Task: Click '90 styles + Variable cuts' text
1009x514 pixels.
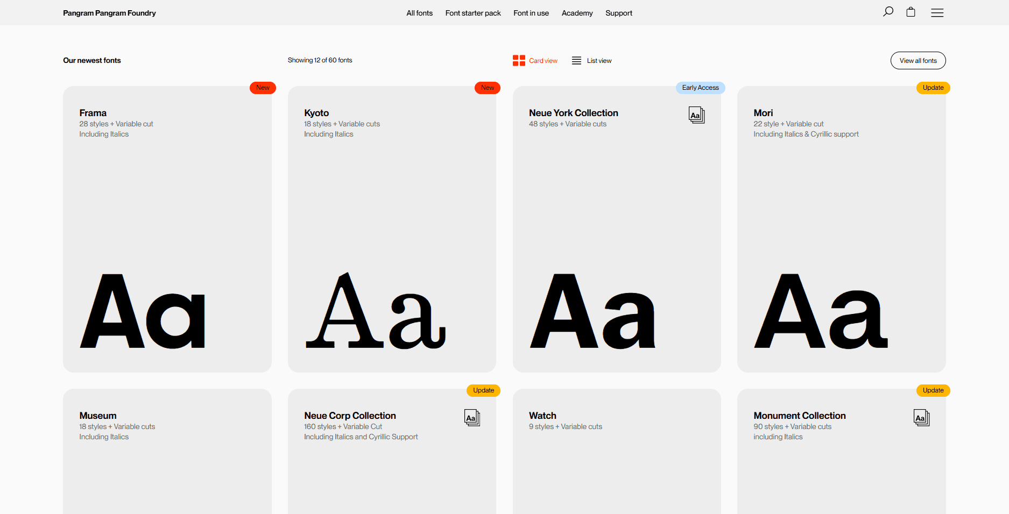Action: point(793,426)
